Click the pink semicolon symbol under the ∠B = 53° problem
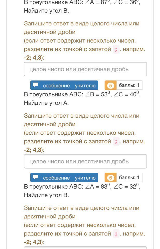The width and height of the screenshot is (160, 249). pos(116,142)
